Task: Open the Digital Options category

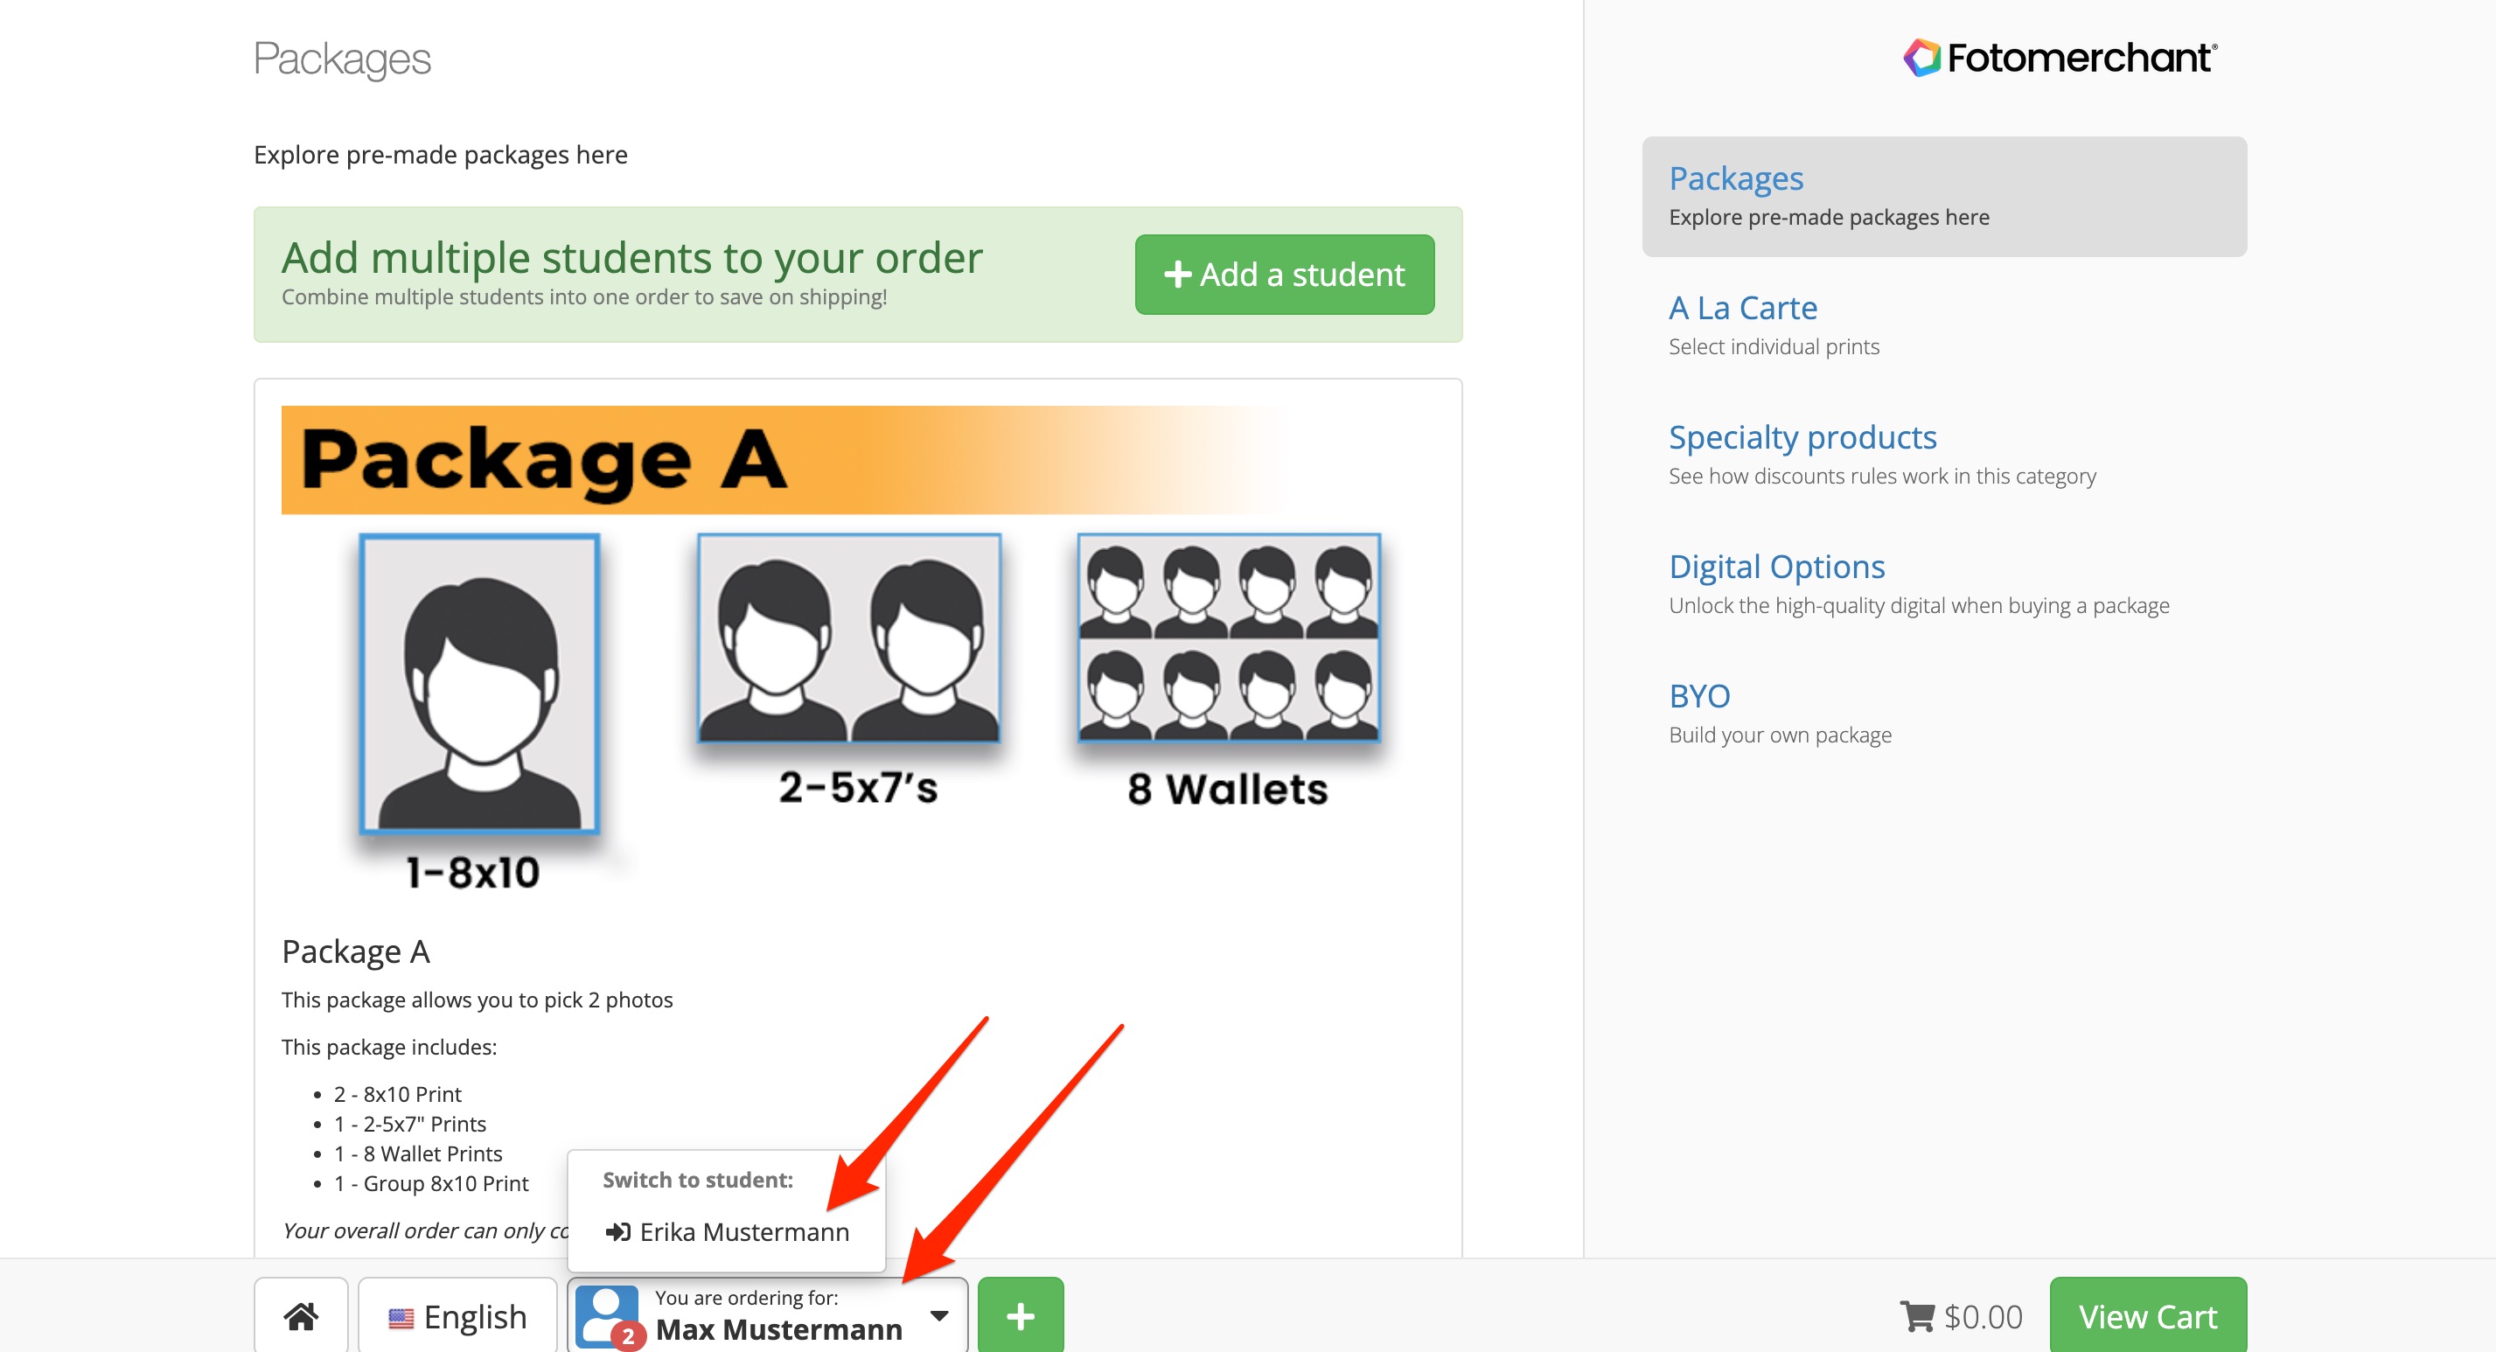Action: (1943, 584)
